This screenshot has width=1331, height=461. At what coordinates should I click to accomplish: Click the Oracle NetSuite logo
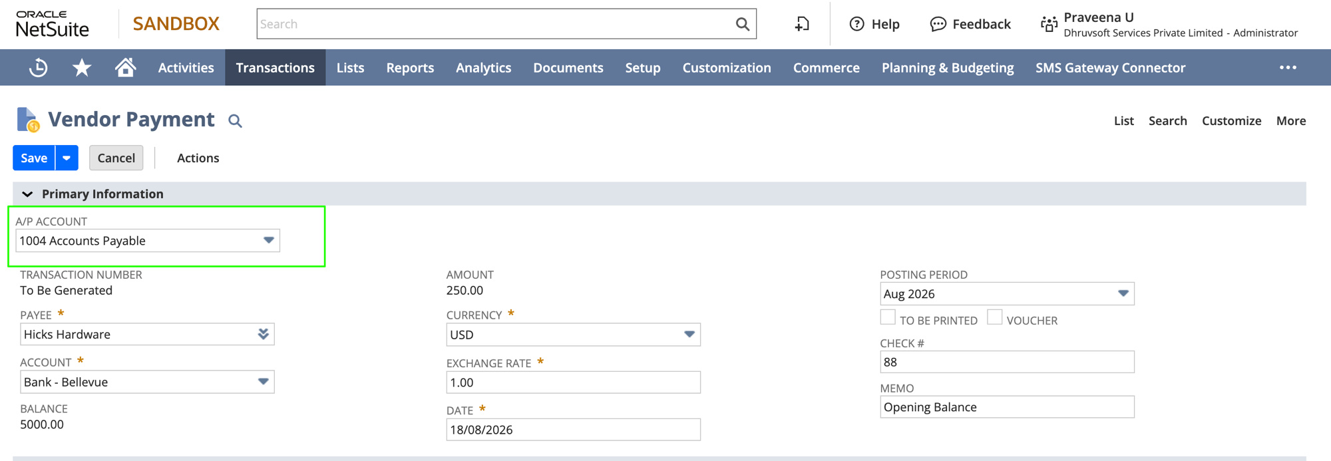(x=52, y=24)
